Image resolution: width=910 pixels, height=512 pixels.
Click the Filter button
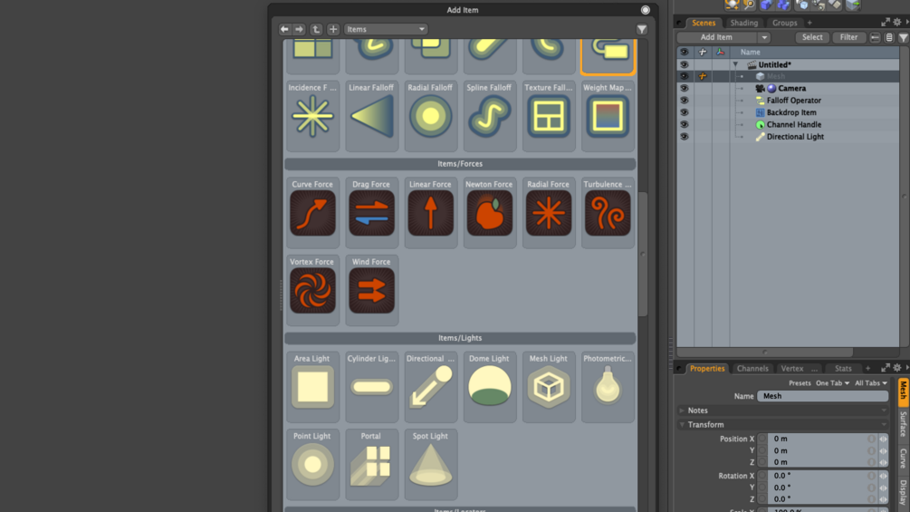coord(848,37)
